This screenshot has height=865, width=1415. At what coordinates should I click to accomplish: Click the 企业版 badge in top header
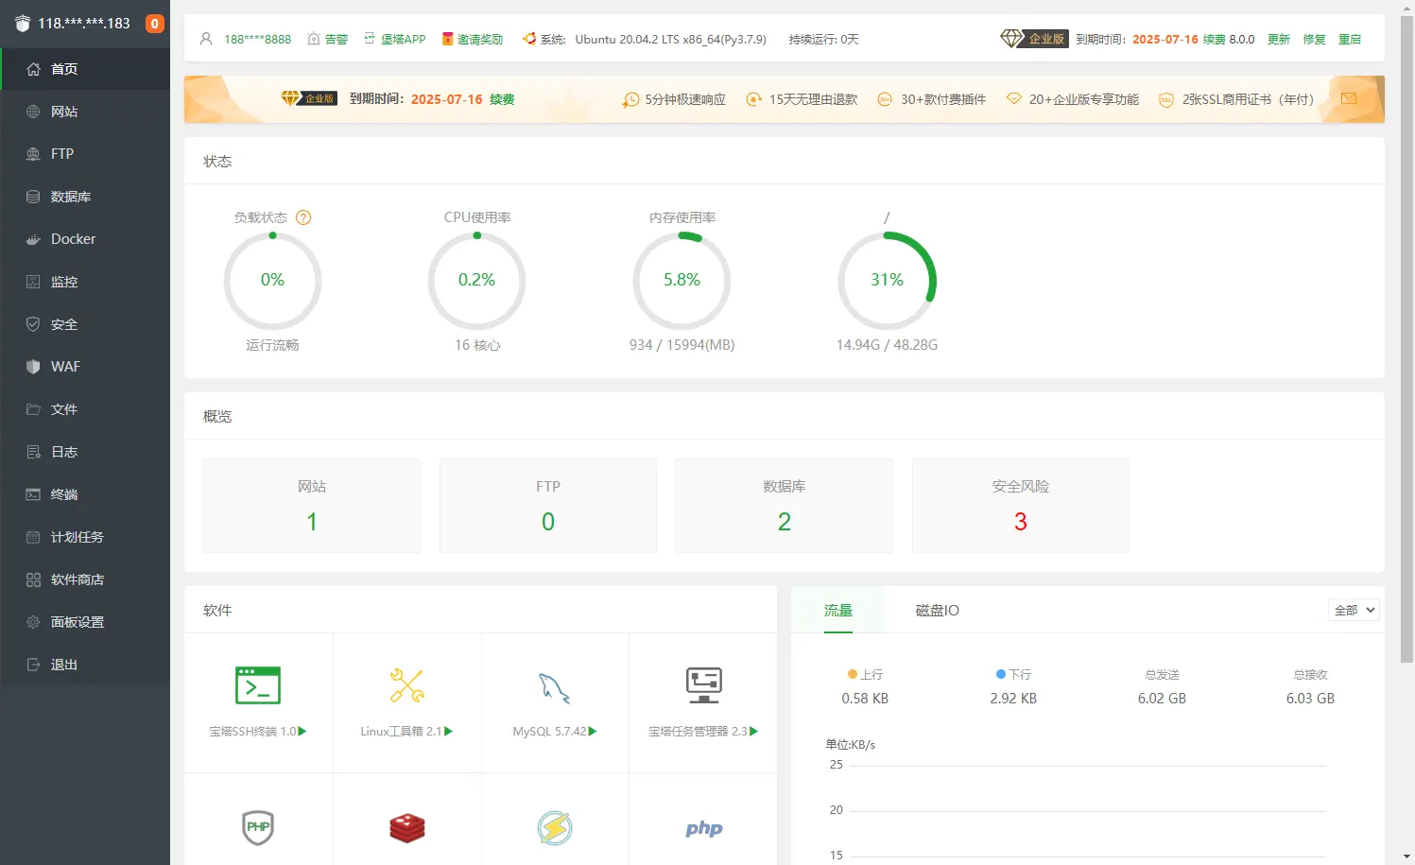click(1033, 39)
